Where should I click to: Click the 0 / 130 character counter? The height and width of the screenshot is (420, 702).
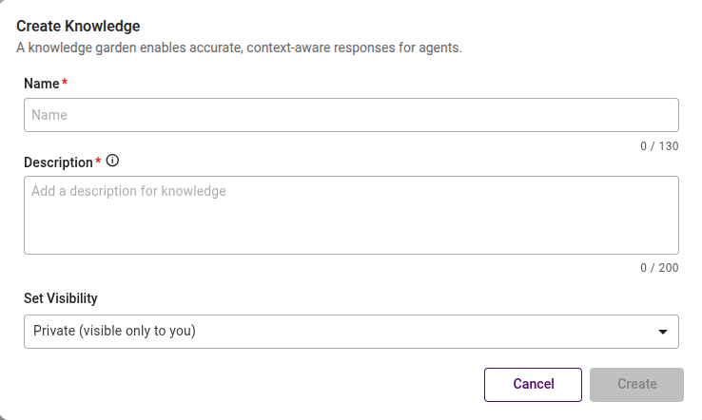(659, 146)
